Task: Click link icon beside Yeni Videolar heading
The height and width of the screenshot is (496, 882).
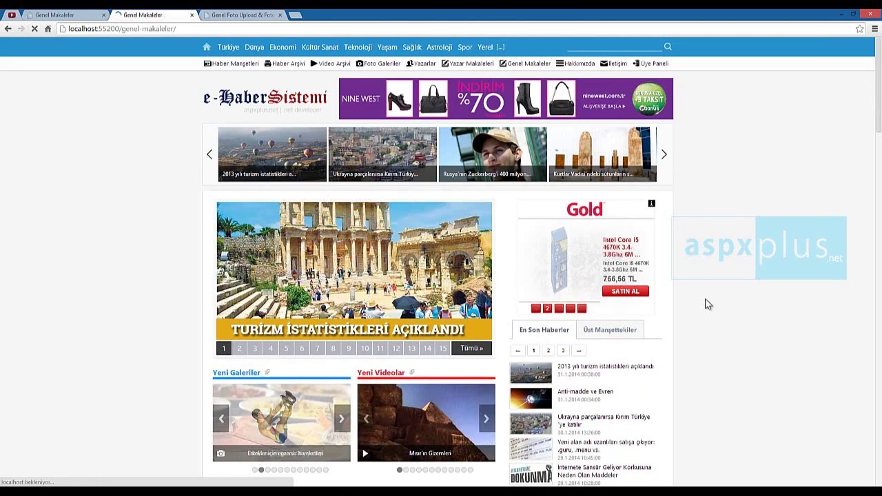Action: 412,372
